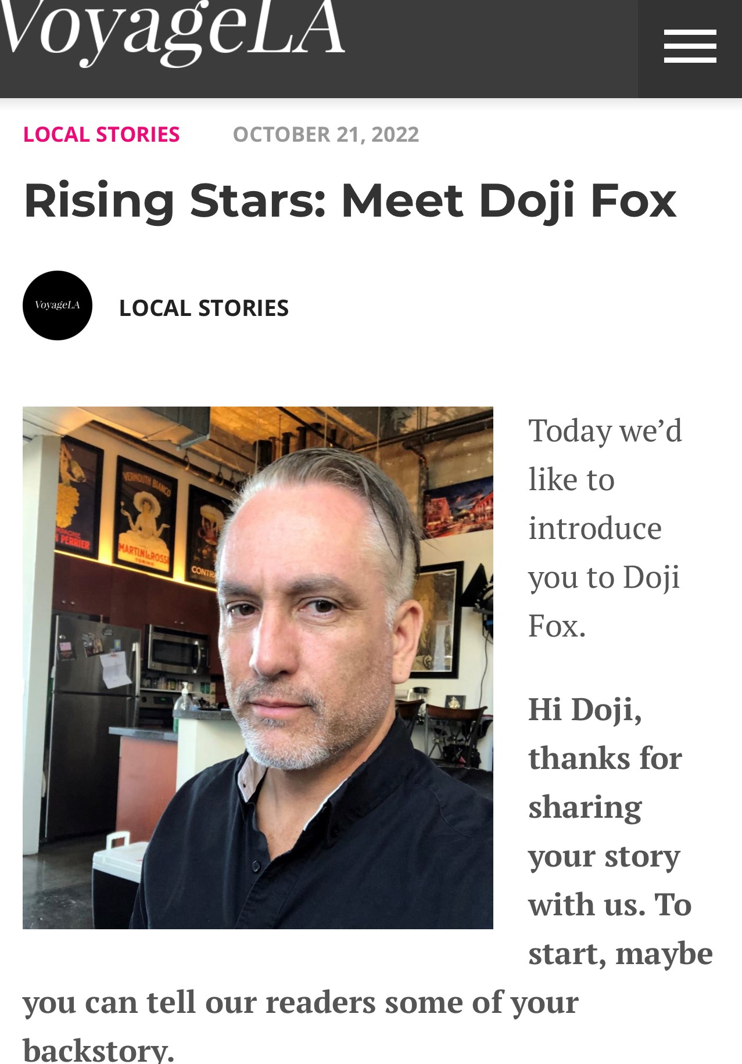Click the round VoyageLA author avatar
Screen dimensions: 742x1064
[x=58, y=305]
